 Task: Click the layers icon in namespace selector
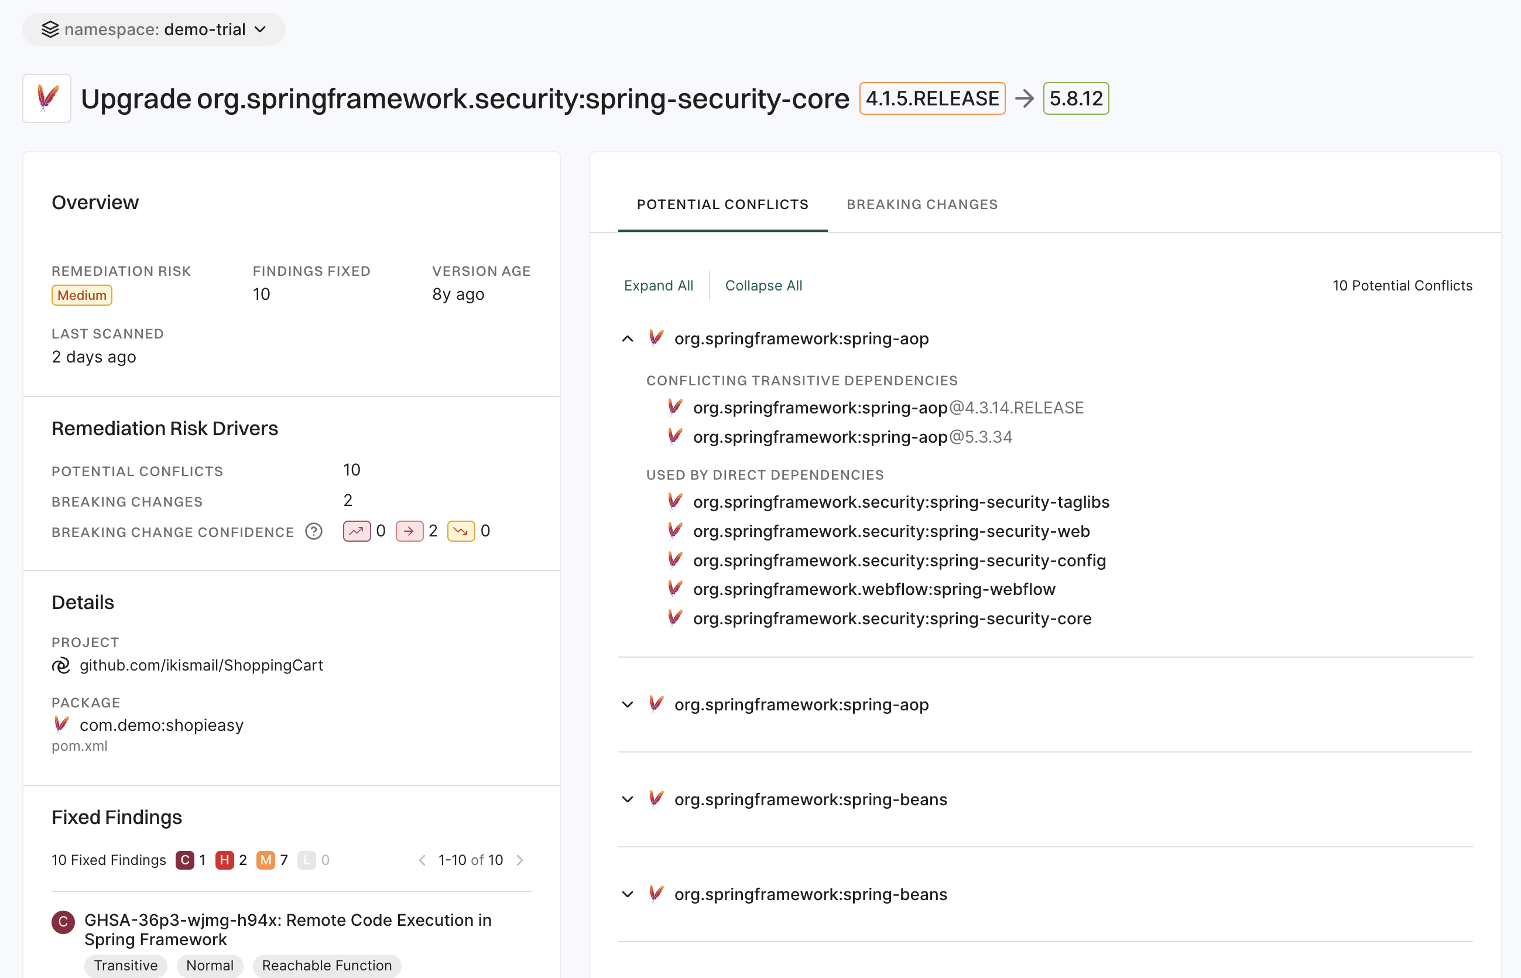tap(50, 29)
